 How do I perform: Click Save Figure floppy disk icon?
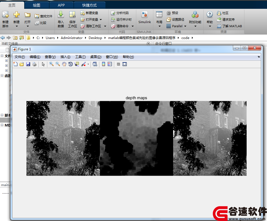click(28, 64)
